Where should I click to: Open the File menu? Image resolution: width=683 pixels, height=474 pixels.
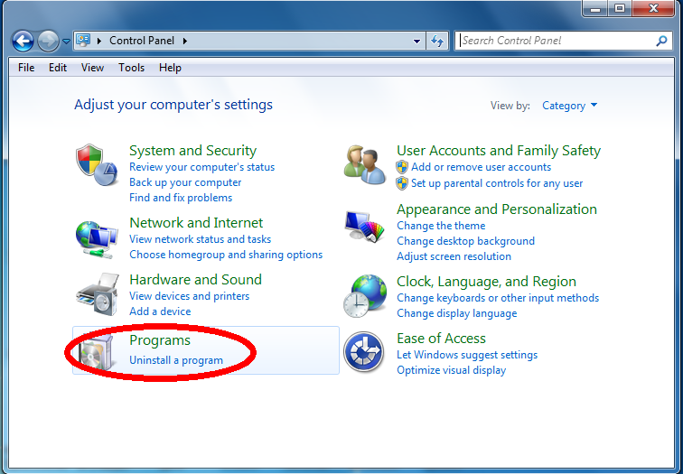pos(26,68)
